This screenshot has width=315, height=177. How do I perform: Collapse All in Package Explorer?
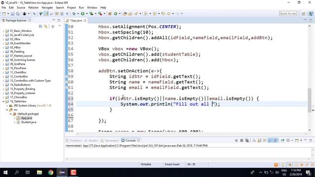[40, 26]
